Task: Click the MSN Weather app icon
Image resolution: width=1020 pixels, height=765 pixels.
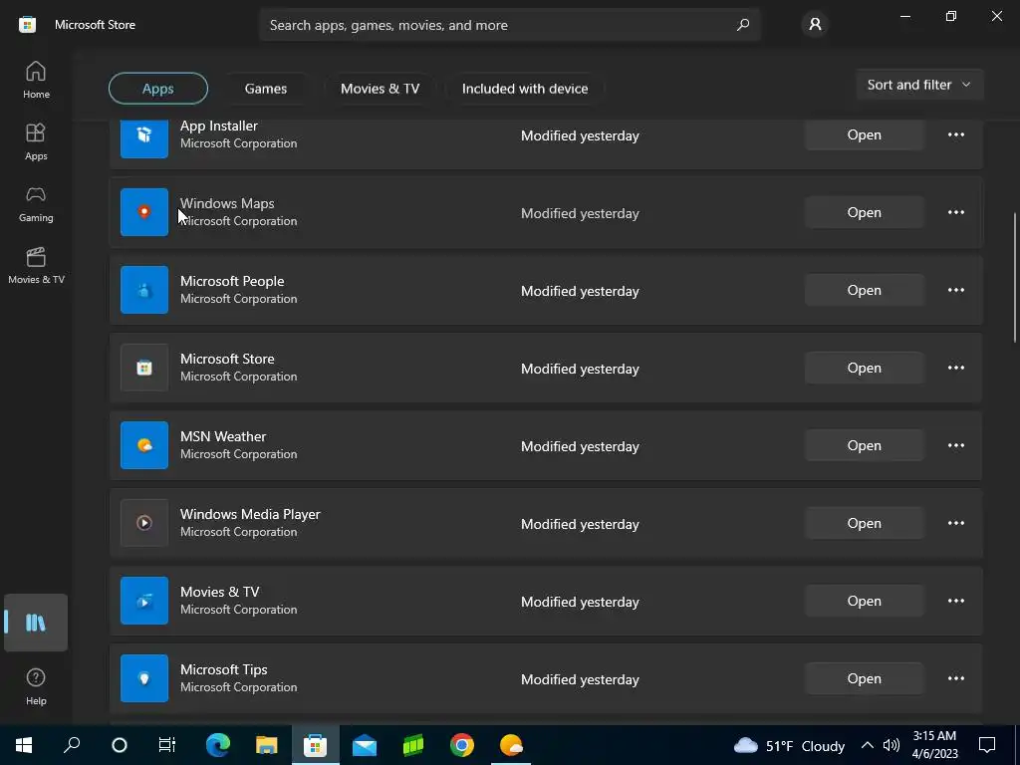Action: coord(144,445)
